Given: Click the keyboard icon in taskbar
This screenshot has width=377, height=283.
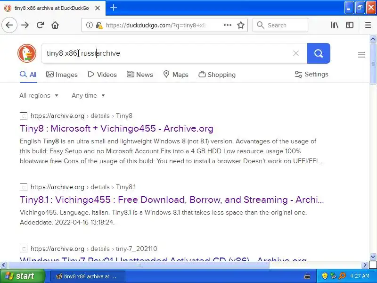Looking at the screenshot, I should pyautogui.click(x=307, y=276).
